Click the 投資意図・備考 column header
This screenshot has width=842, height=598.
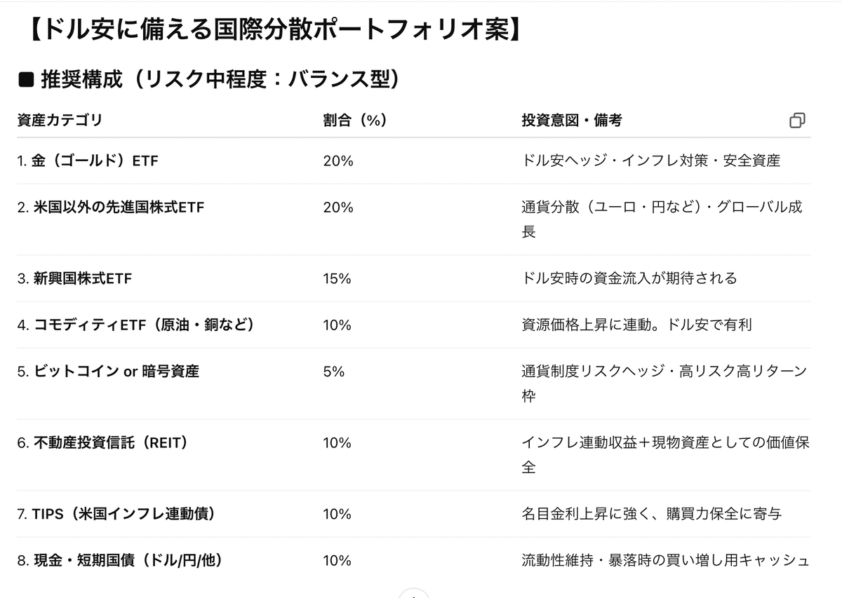click(x=571, y=120)
